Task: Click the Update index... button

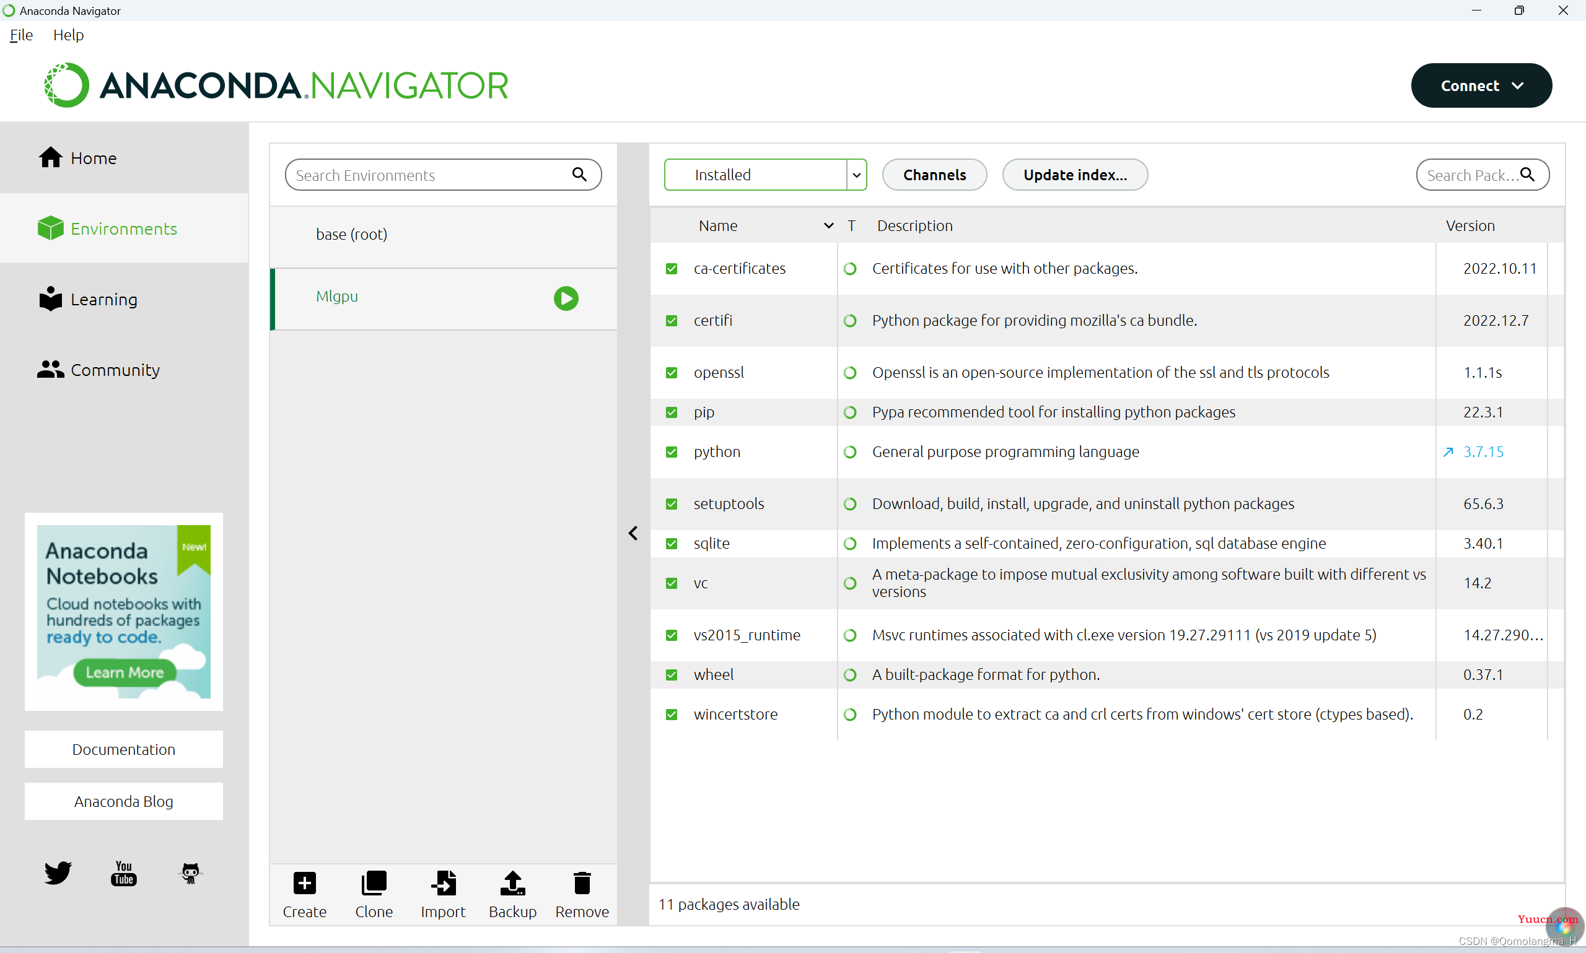Action: [1075, 175]
